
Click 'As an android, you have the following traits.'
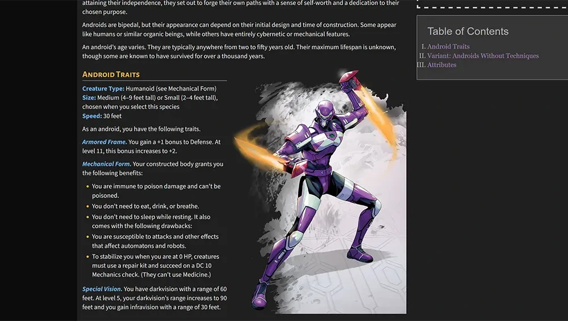click(141, 129)
